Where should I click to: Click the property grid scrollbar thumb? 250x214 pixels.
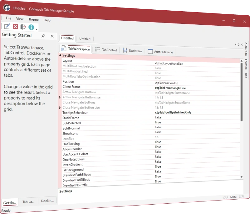click(x=241, y=92)
